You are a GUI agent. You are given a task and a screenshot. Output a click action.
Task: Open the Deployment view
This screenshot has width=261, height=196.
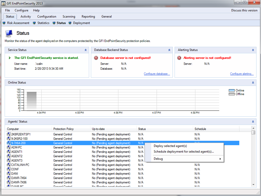click(x=81, y=23)
